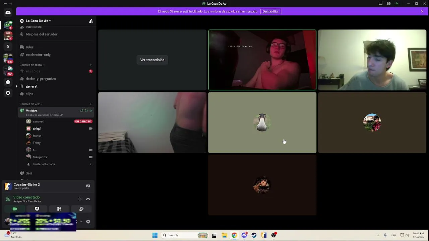Share Counter-Strike 2 screen icon
Screen dimensions: 429x241
(x=88, y=186)
